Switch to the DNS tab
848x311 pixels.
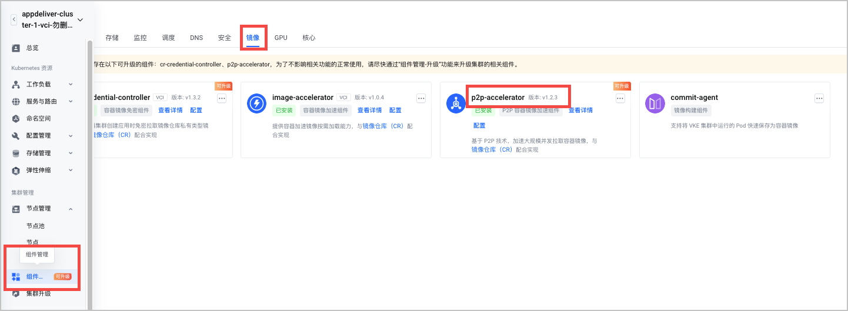[196, 38]
